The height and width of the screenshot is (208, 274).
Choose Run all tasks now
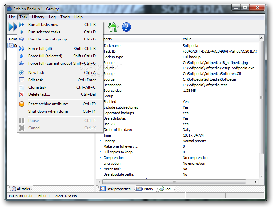click(60, 25)
